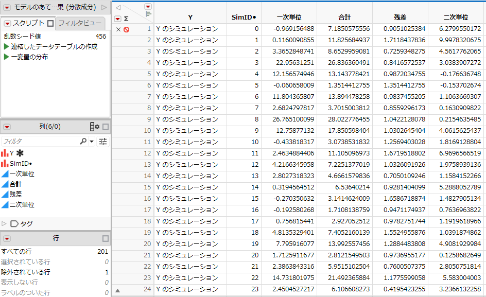
Task: Open the 列(6/0) red triangle menu
Action: coord(7,127)
